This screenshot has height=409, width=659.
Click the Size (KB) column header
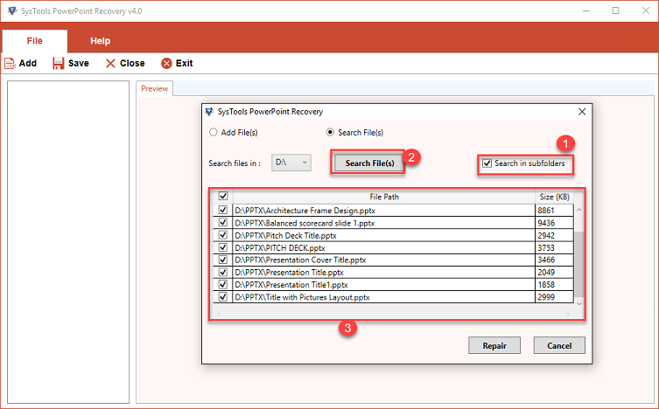(554, 197)
